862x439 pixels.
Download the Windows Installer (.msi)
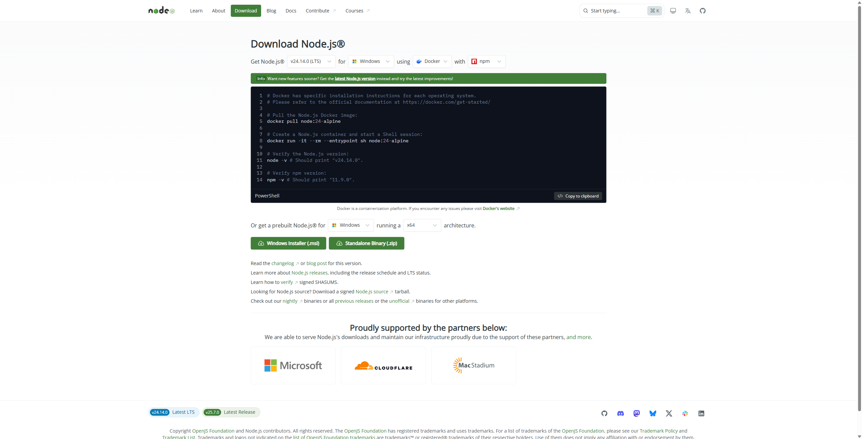(x=288, y=243)
